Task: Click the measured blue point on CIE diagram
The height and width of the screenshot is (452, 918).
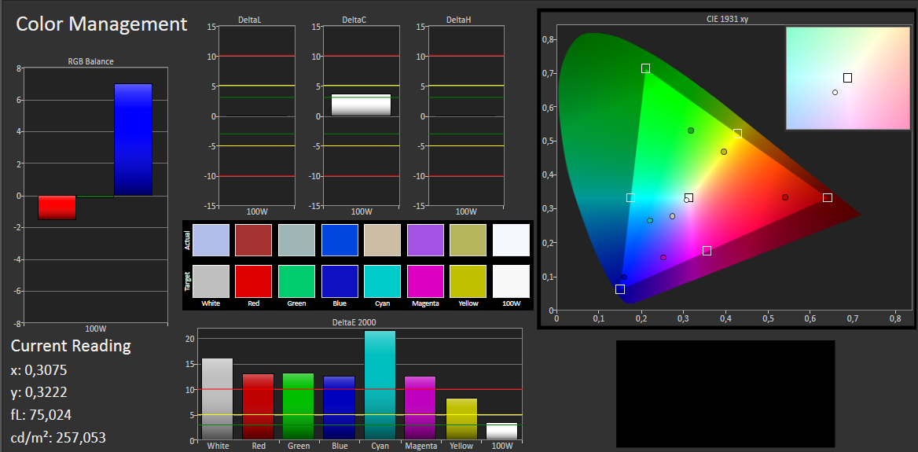Action: [x=624, y=277]
